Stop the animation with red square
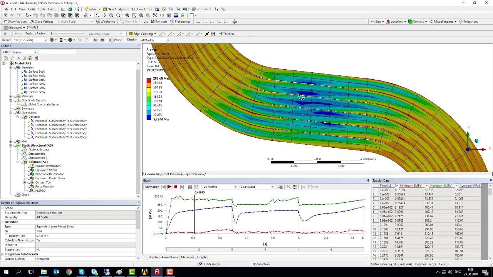Screen dimensions: 493x277 (176, 187)
